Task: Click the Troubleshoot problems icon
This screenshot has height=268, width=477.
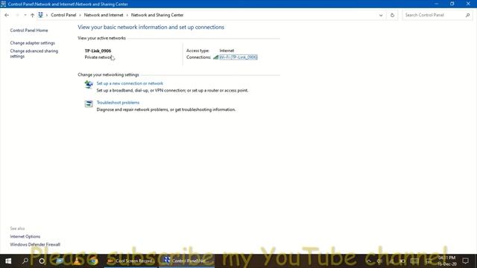Action: [x=89, y=103]
